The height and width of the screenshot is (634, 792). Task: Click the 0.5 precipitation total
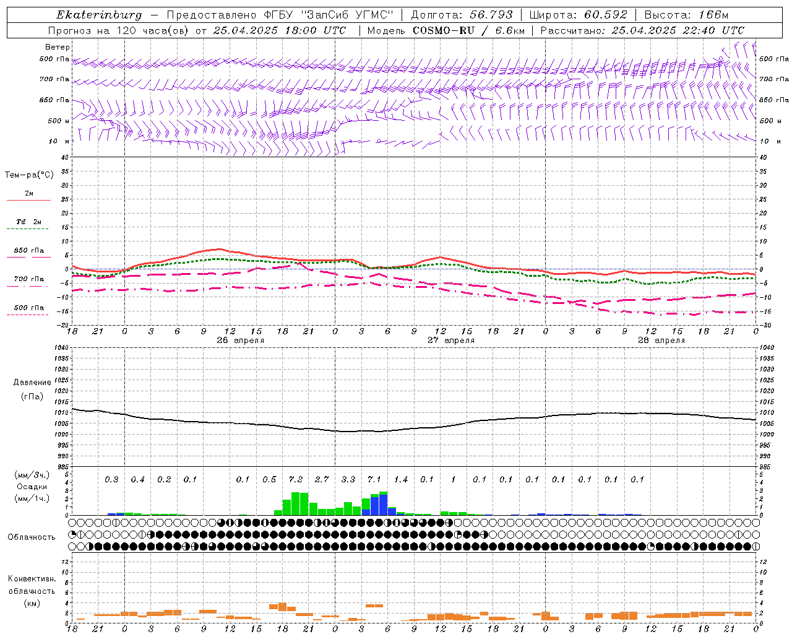point(269,479)
